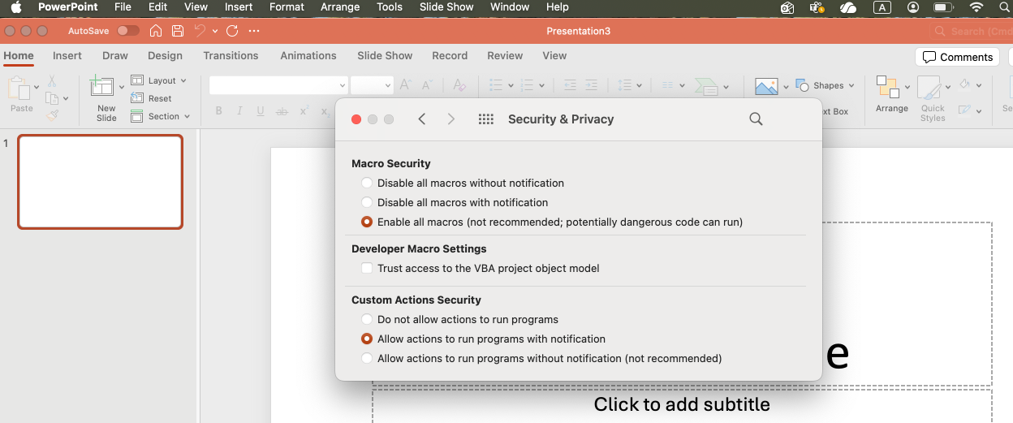Viewport: 1013px width, 423px height.
Task: Click the battery status icon
Action: tap(943, 7)
